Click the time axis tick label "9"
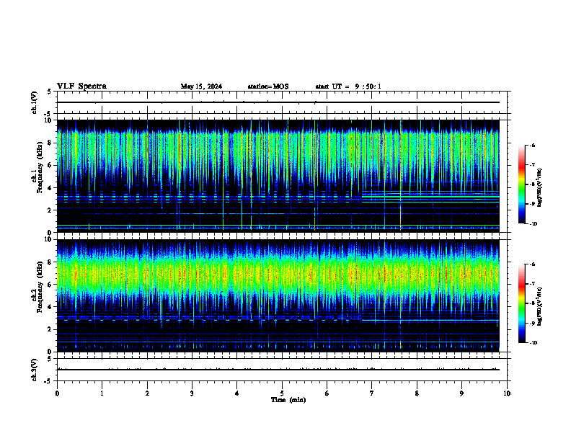 [461, 393]
